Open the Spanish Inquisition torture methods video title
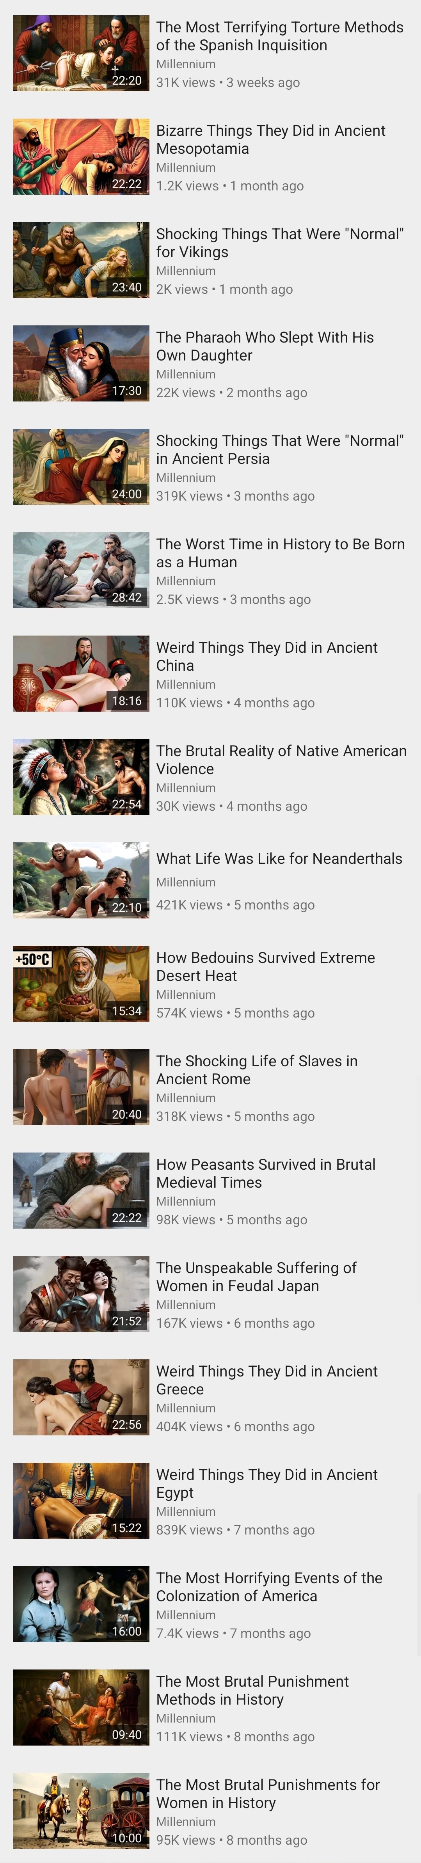Screen dimensions: 421x1863 [x=280, y=36]
